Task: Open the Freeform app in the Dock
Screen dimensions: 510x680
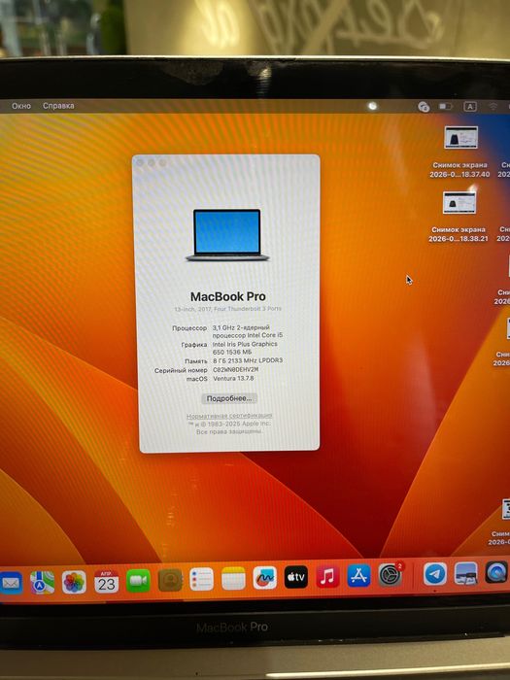Action: coord(264,578)
